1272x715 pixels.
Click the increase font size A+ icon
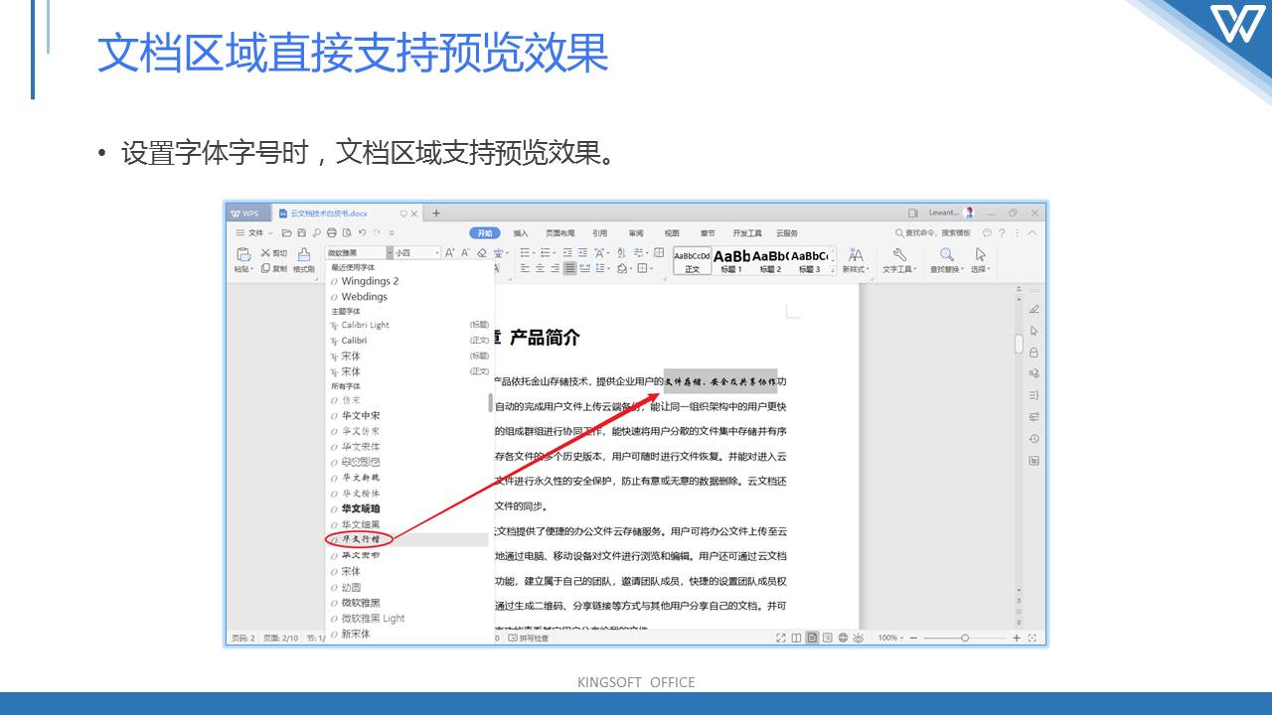click(x=449, y=253)
